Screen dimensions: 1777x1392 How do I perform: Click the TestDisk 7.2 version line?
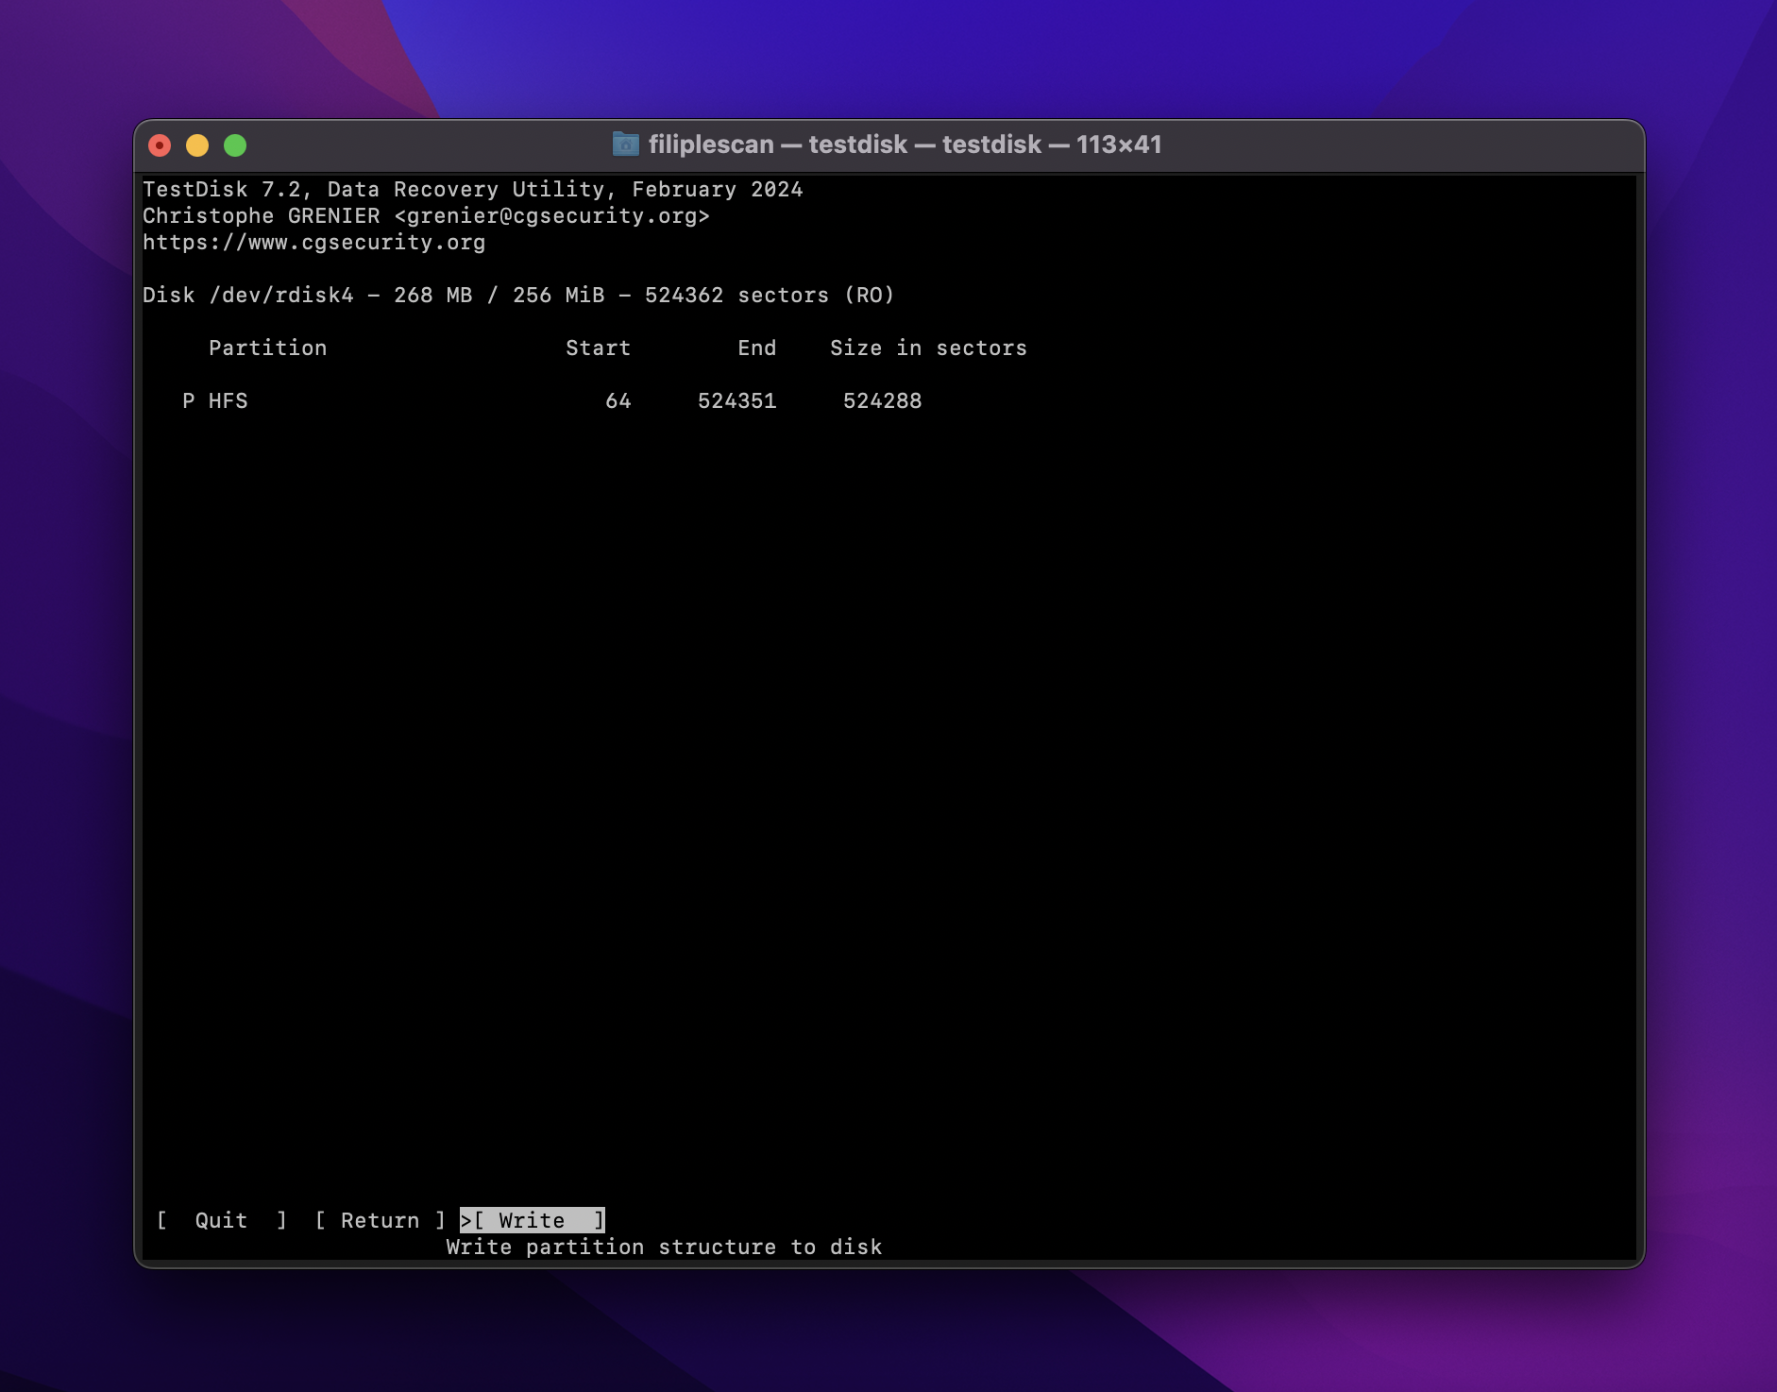point(473,189)
